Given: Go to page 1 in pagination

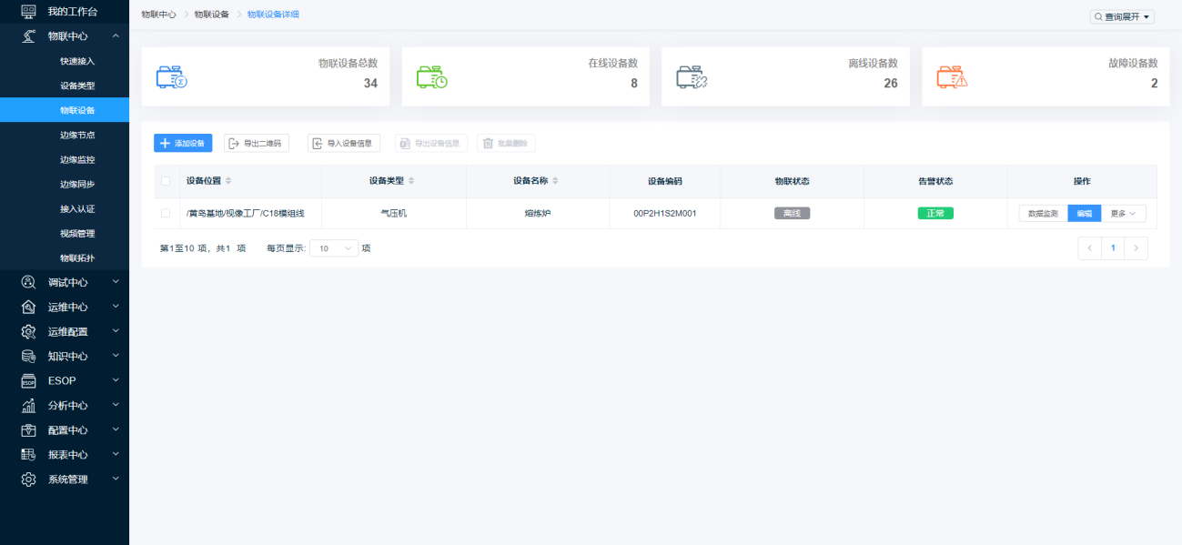Looking at the screenshot, I should (1113, 248).
